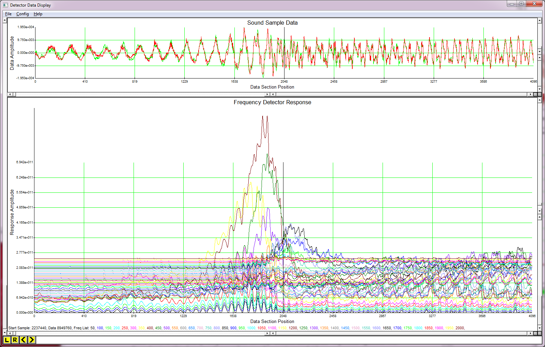Select the L channel display button

point(7,340)
